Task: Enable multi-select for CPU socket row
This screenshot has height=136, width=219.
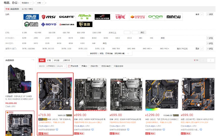Action: 210,48
